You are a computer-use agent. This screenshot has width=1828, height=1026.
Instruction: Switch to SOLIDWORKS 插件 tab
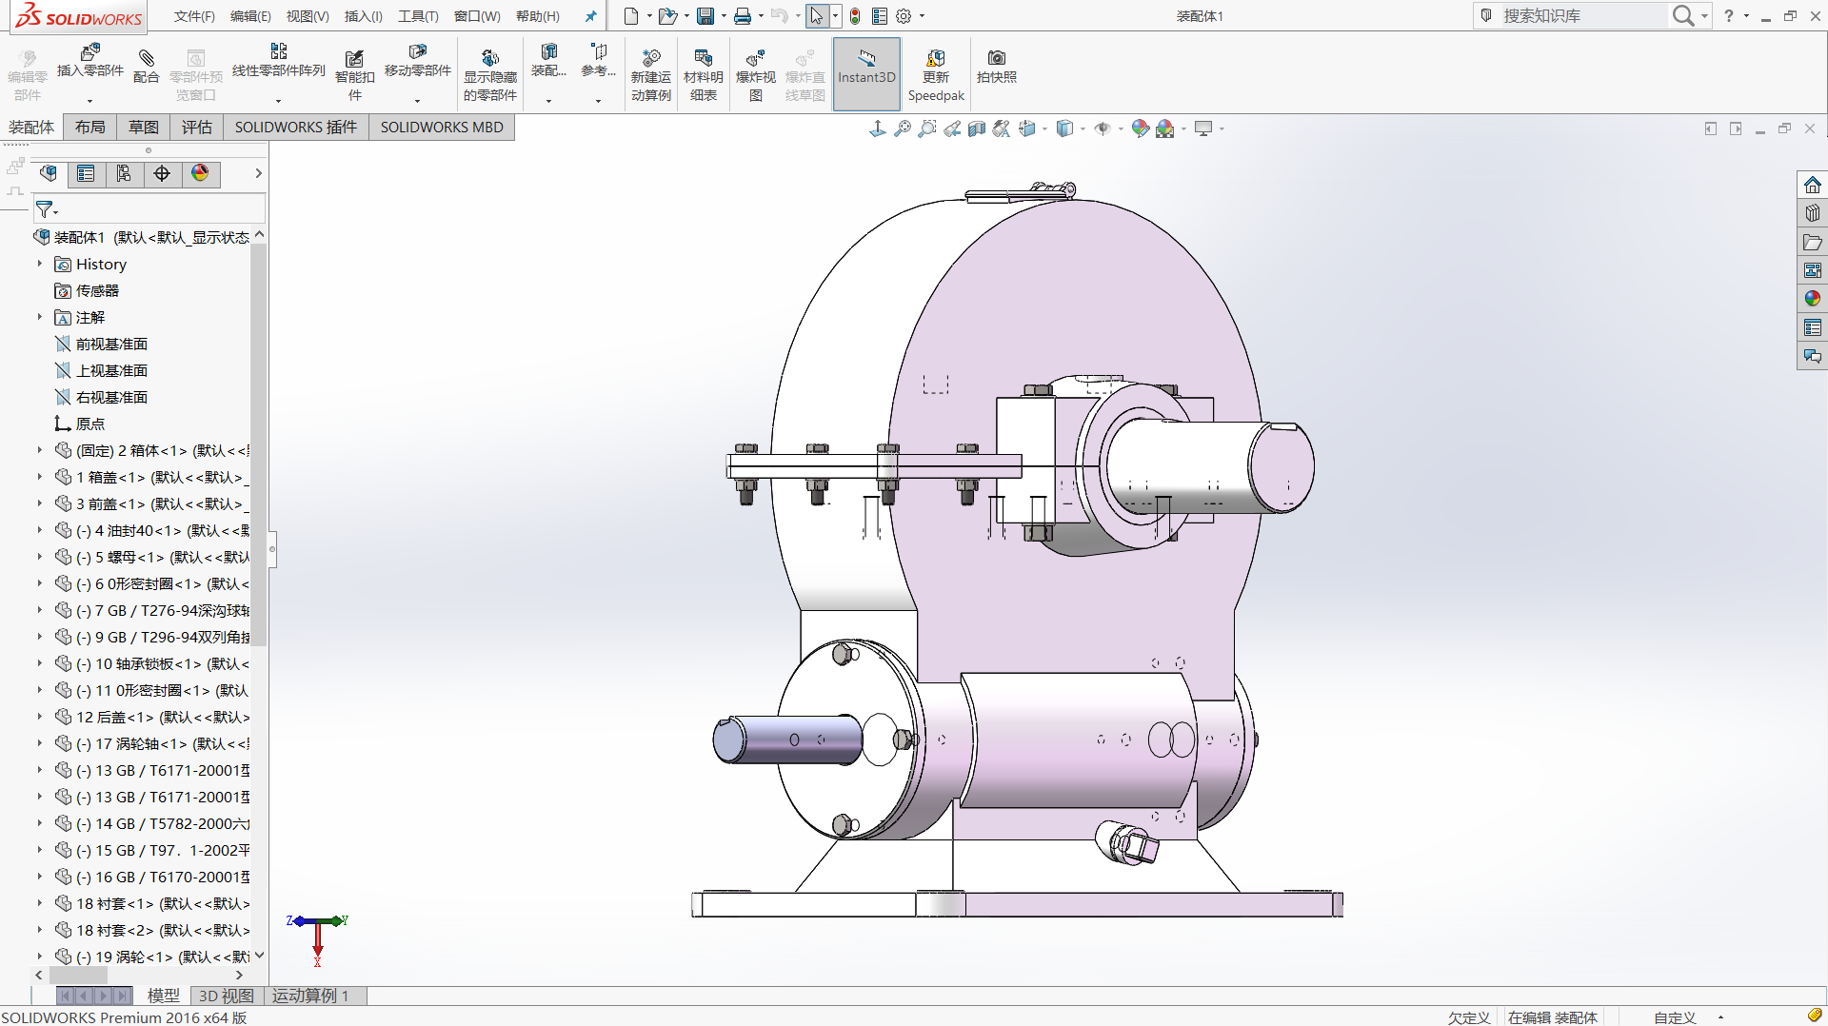296,127
